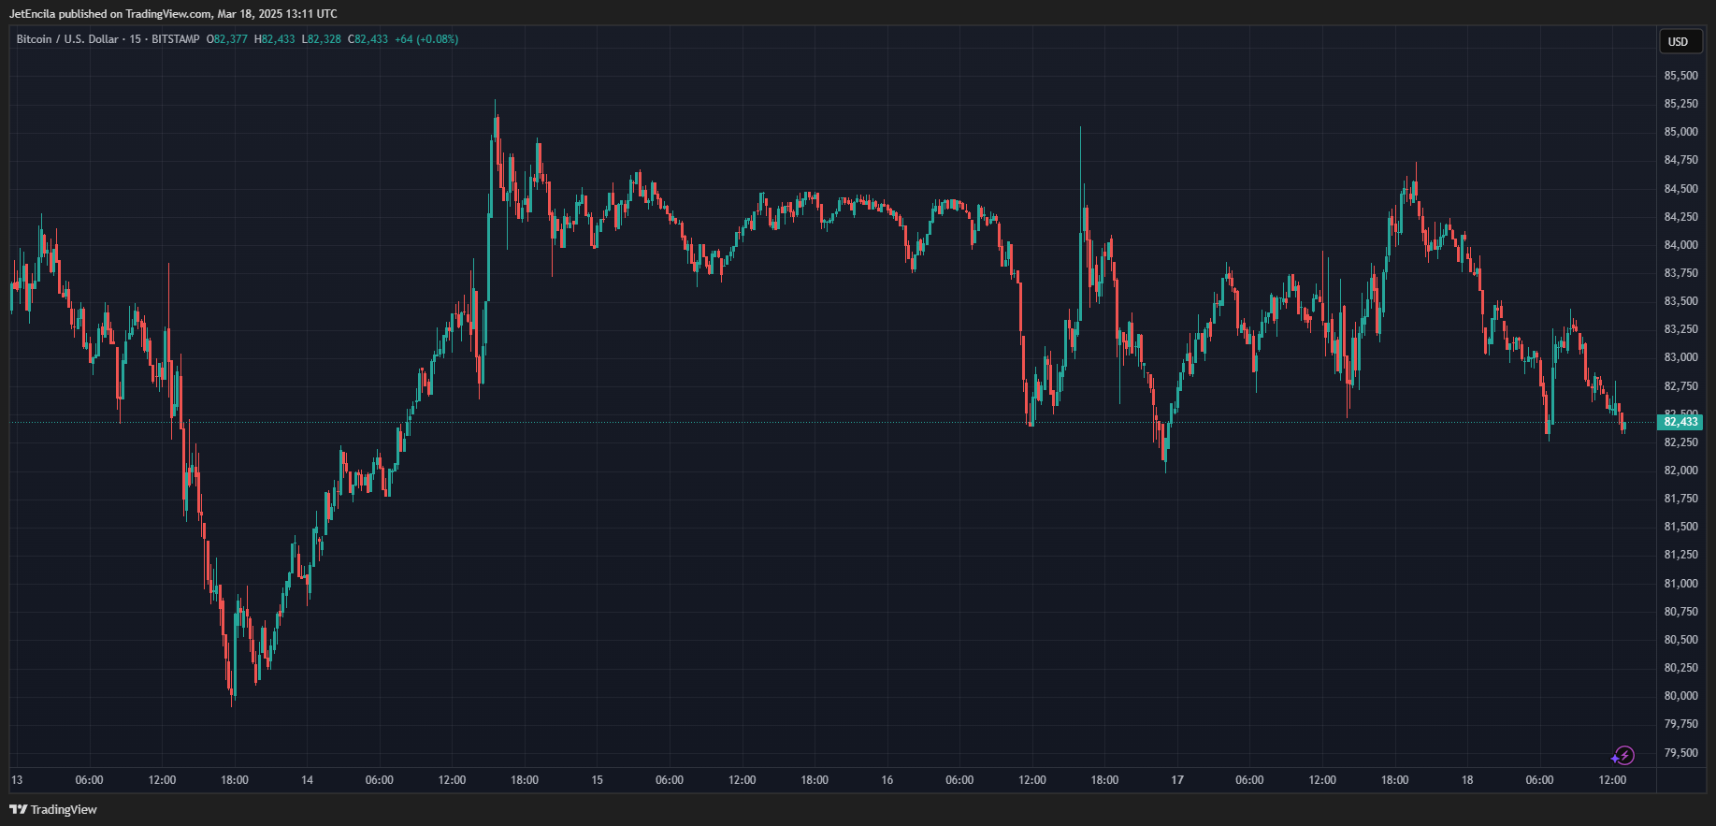Click the +64 (+0.08%) change value
This screenshot has height=826, width=1716.
pyautogui.click(x=426, y=39)
